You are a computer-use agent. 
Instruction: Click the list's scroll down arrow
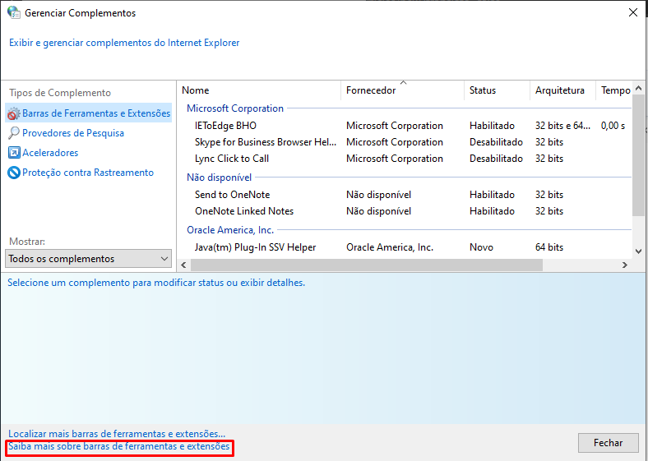point(638,251)
